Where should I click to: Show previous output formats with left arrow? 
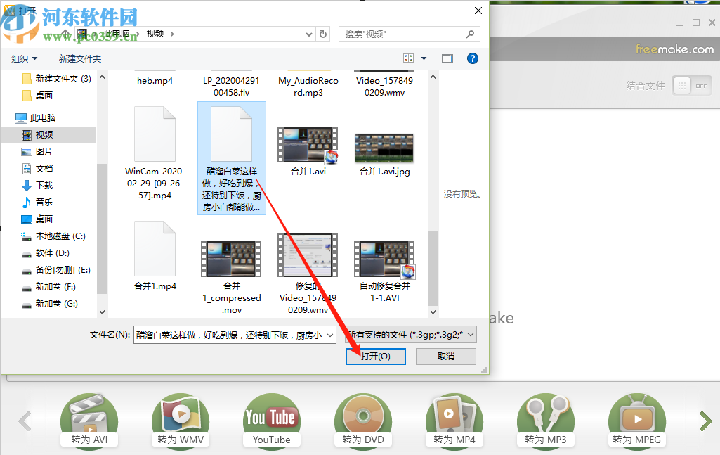click(25, 421)
